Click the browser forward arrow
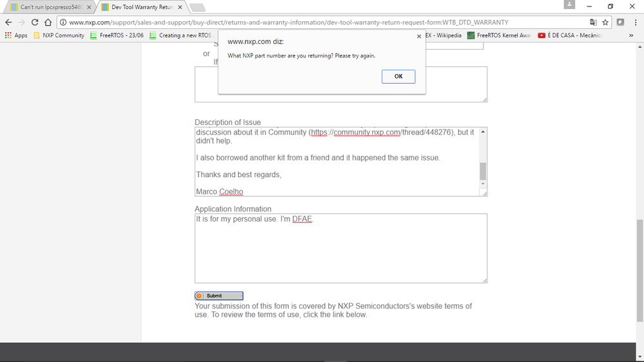 point(22,23)
